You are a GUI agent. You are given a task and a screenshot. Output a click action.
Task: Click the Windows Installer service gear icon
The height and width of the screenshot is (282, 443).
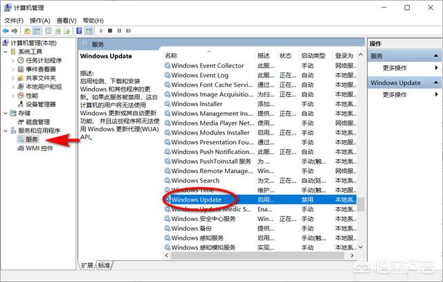tap(168, 104)
